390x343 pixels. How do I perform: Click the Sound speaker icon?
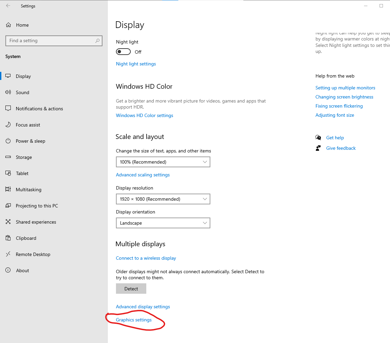8,92
